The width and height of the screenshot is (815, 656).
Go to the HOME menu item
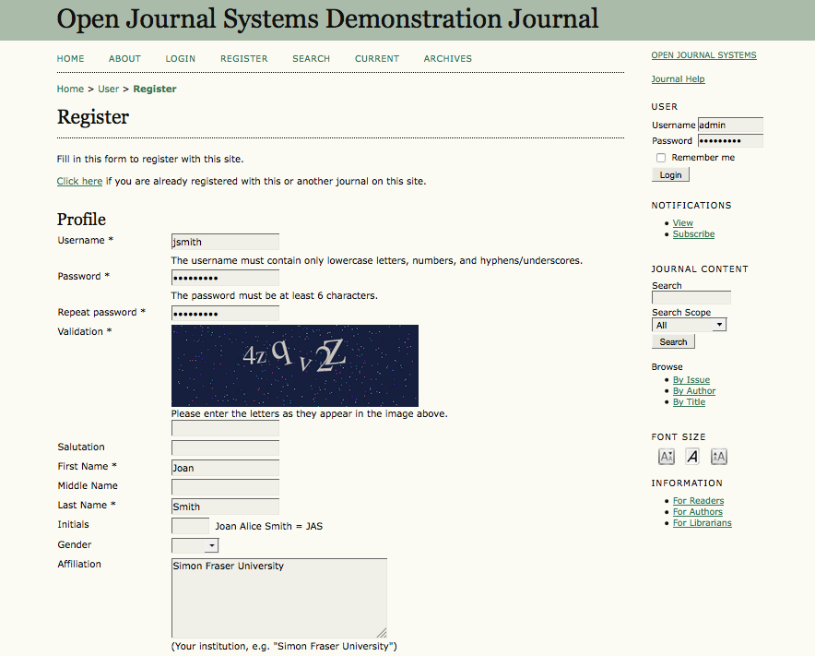click(70, 58)
